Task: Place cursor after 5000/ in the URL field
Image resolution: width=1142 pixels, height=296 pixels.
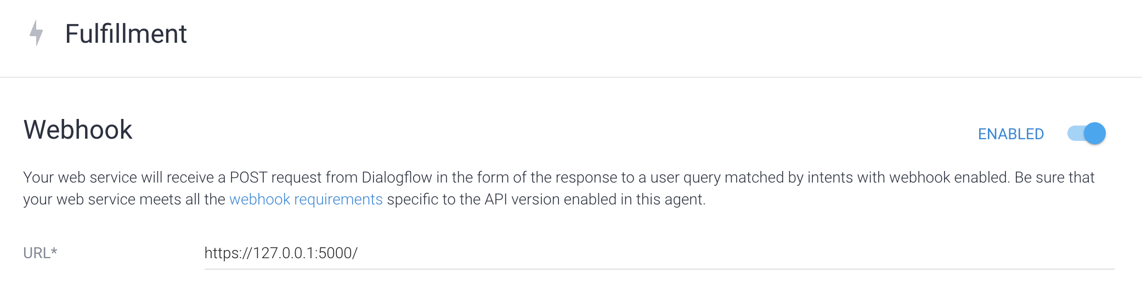Action: (358, 253)
